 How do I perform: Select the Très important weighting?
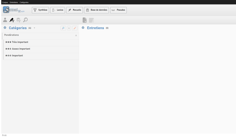(x=41, y=42)
